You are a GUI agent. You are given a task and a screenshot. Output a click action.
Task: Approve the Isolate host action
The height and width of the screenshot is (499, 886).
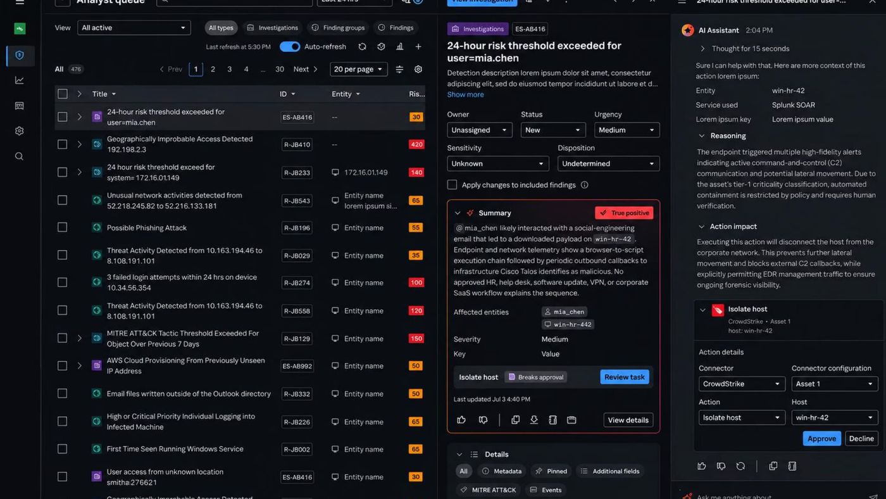click(x=822, y=438)
